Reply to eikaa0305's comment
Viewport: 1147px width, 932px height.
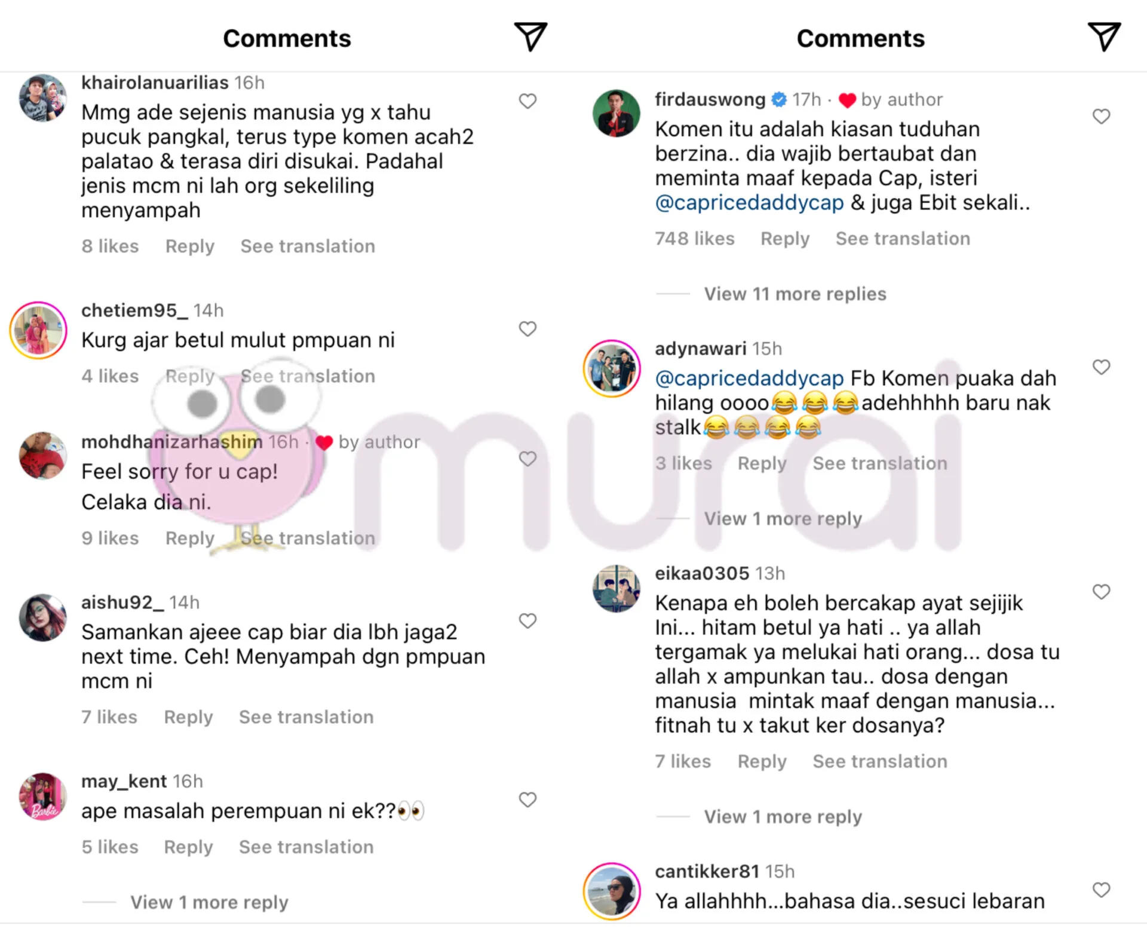[x=762, y=761]
